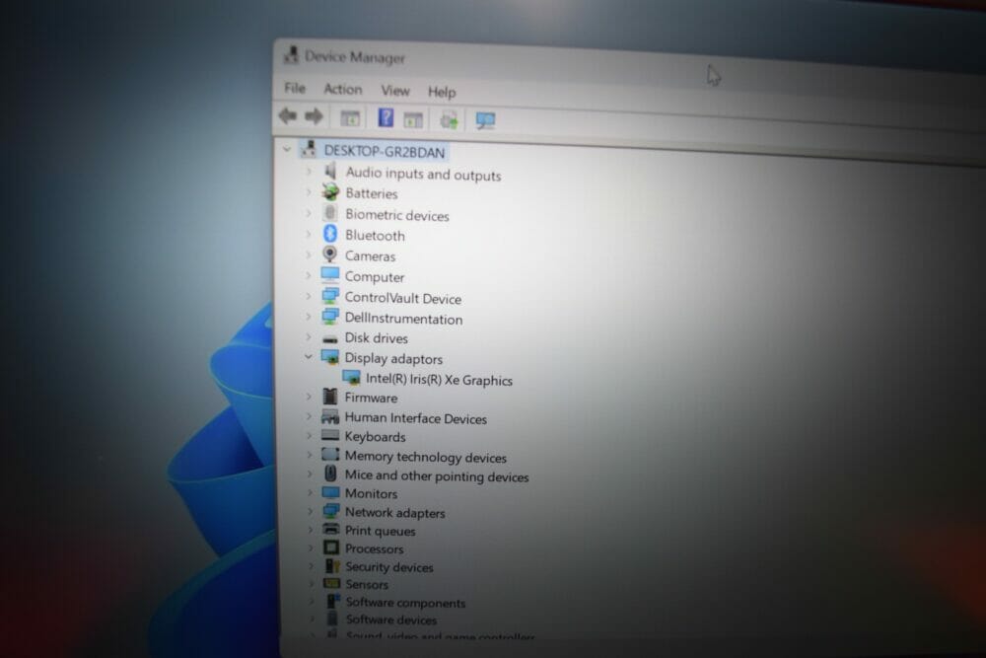Click the DellInstrumentation category icon
Image resolution: width=986 pixels, height=658 pixels.
[x=330, y=317]
